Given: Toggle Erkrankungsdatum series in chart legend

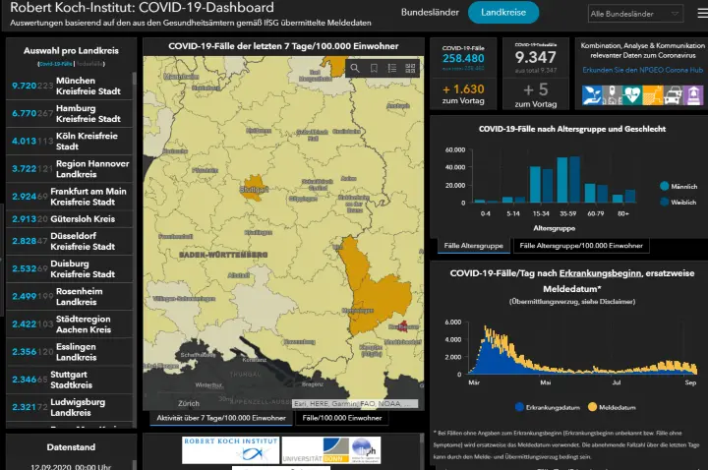Looking at the screenshot, I should [x=548, y=406].
